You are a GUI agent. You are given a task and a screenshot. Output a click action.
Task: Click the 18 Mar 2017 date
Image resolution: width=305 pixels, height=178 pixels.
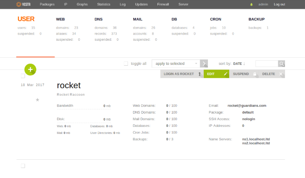(32, 85)
